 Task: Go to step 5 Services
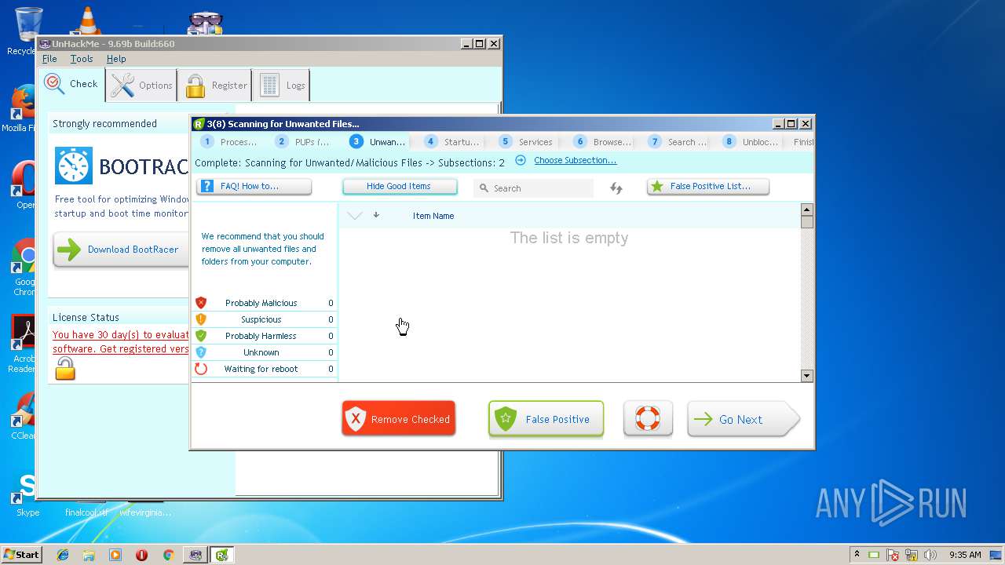pyautogui.click(x=528, y=142)
